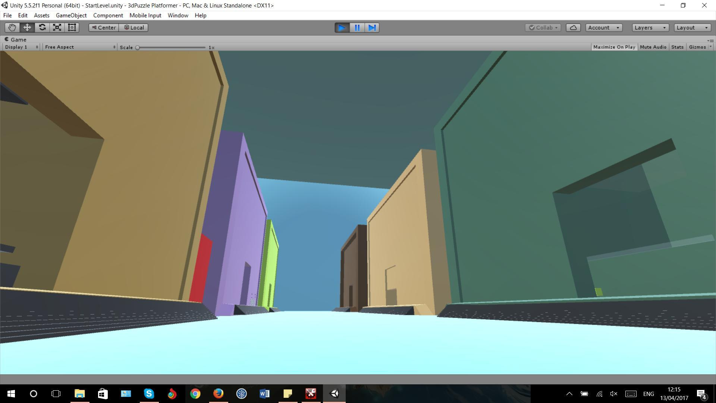Screen dimensions: 716x403
Task: Select the Move tool
Action: pos(27,28)
